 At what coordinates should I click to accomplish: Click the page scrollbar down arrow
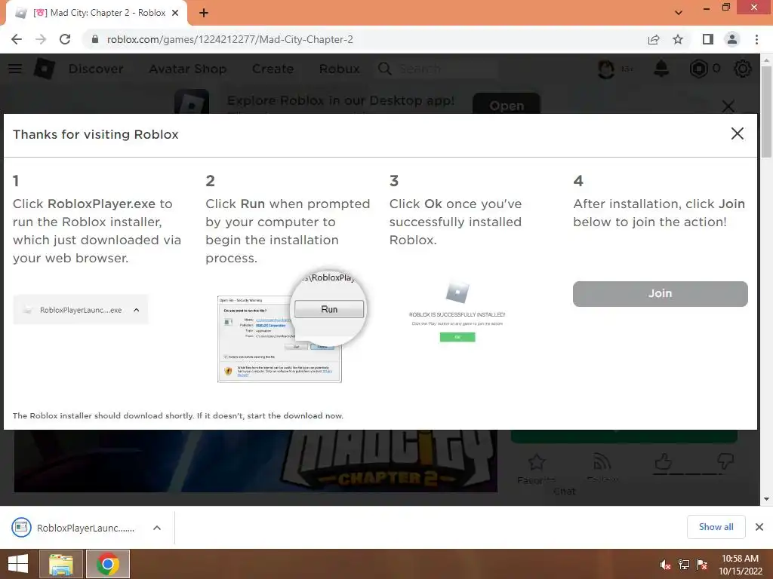click(x=766, y=499)
